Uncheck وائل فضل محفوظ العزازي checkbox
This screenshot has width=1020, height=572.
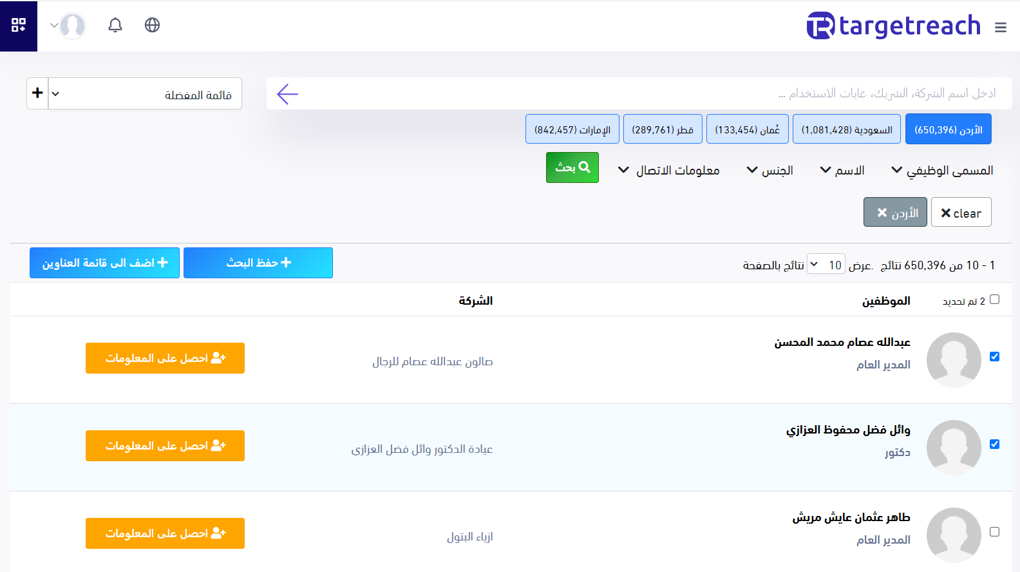(x=994, y=444)
